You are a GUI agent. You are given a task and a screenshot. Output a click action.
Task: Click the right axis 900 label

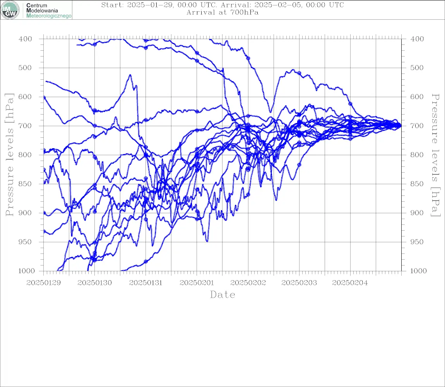coord(417,213)
